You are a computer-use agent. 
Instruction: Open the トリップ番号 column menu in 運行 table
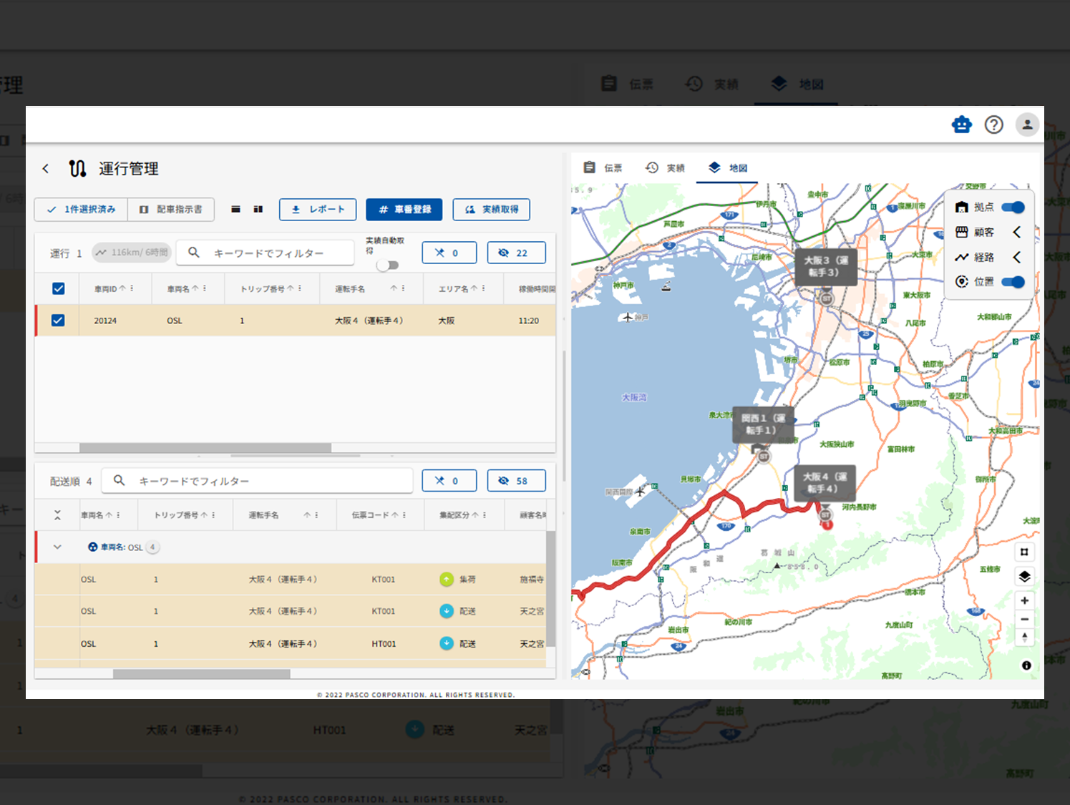(x=300, y=288)
